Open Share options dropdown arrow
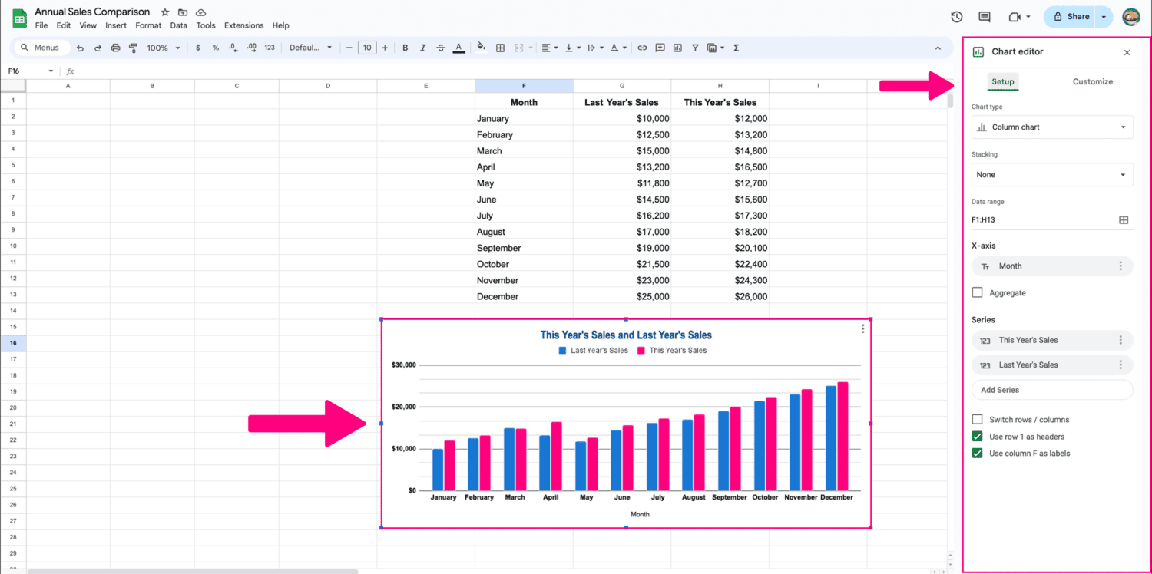Viewport: 1152px width, 574px height. (x=1104, y=16)
